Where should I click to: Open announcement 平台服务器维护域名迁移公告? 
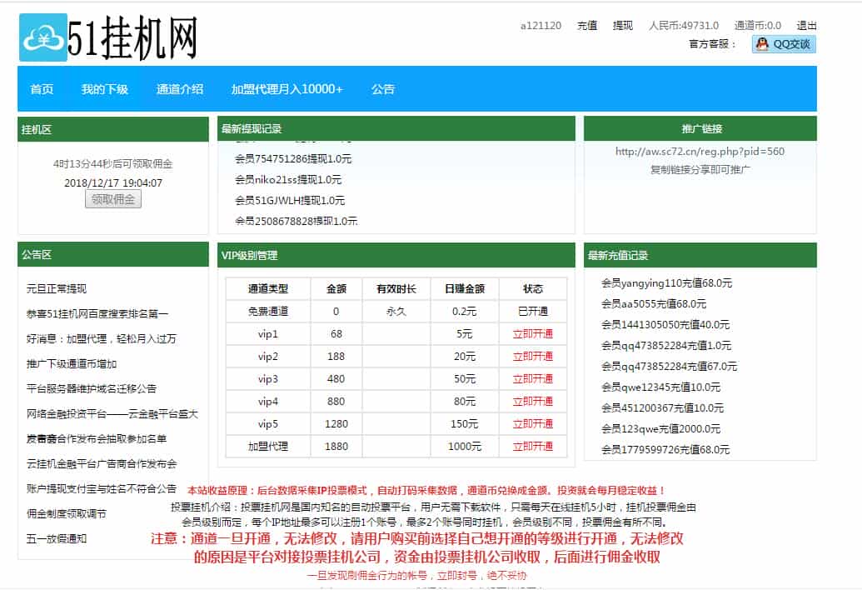(91, 388)
